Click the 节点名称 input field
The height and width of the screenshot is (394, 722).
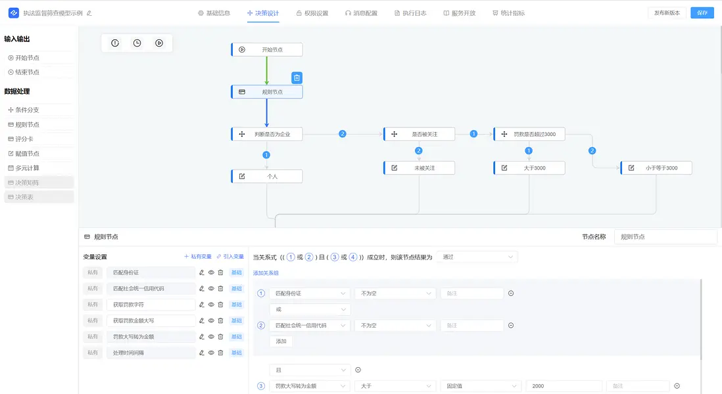tap(665, 237)
